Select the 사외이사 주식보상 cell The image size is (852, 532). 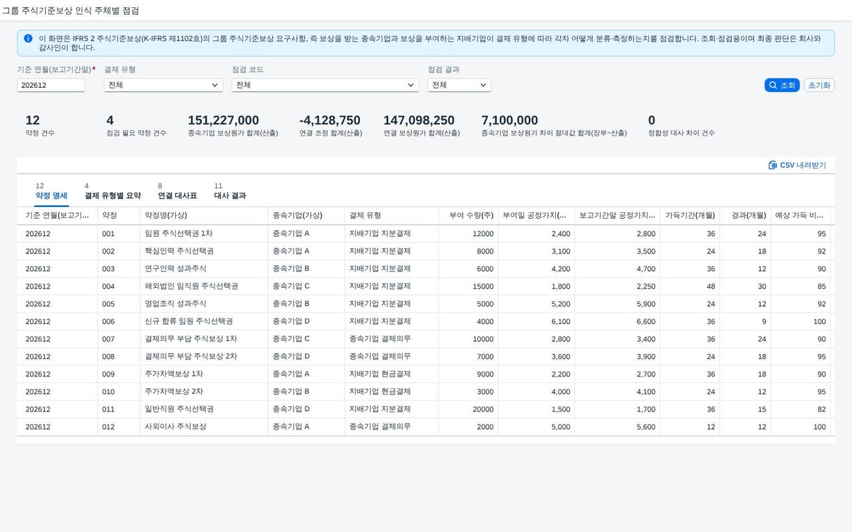(x=204, y=427)
